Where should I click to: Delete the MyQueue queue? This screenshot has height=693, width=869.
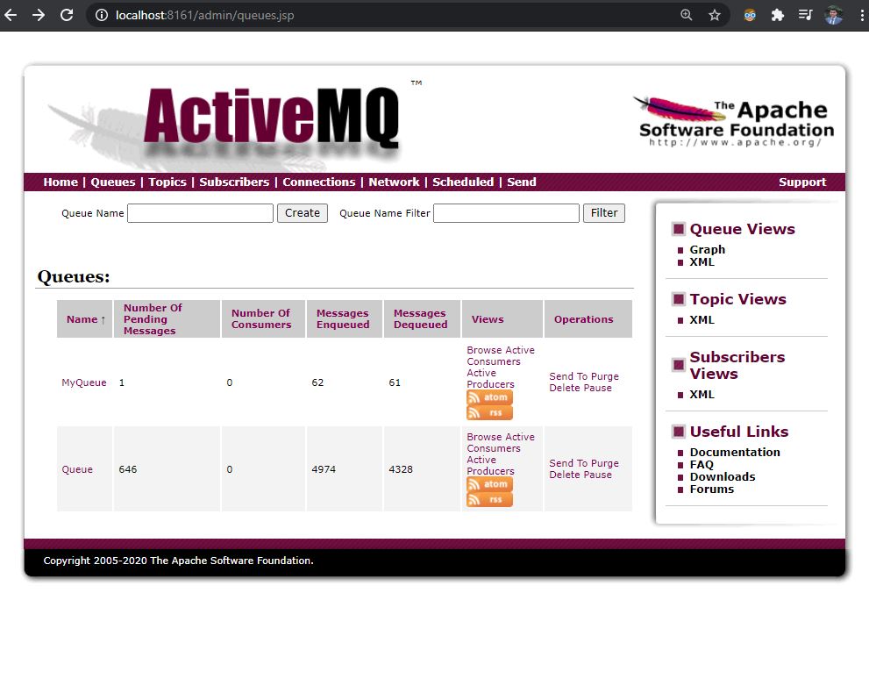click(x=564, y=388)
